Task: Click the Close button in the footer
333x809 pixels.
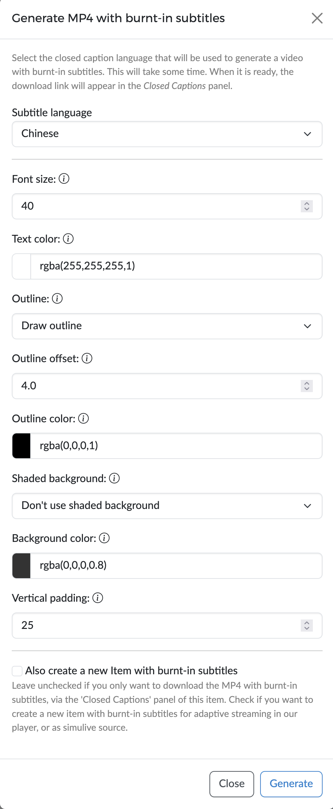Action: (232, 784)
